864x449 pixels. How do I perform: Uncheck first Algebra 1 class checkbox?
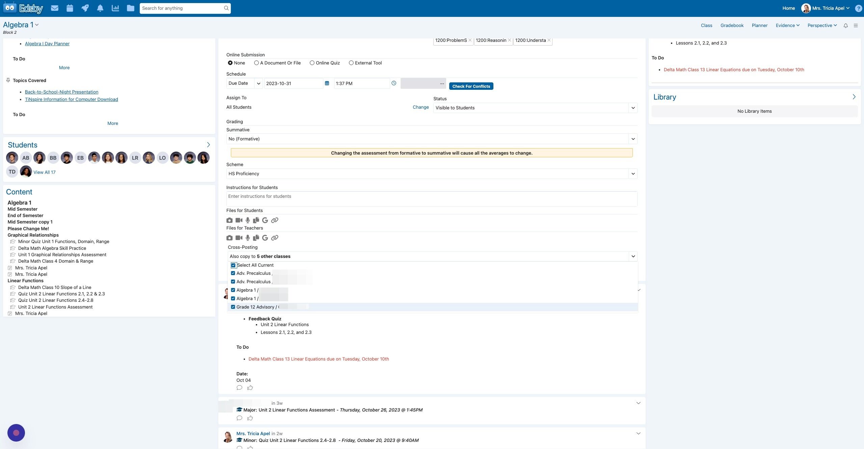tap(233, 290)
